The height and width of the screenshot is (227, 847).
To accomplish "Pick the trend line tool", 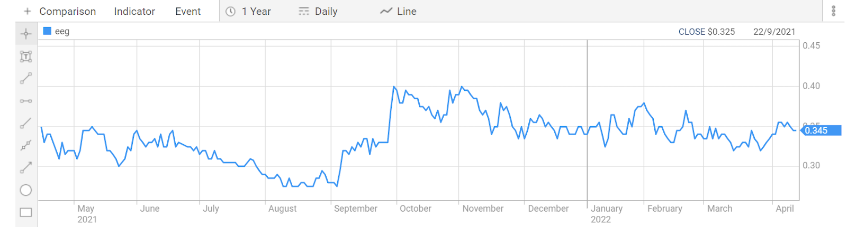I will [26, 123].
